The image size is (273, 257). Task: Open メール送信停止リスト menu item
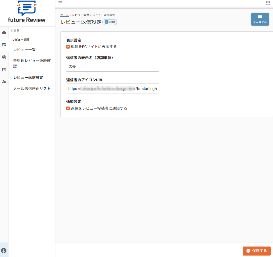(32, 88)
